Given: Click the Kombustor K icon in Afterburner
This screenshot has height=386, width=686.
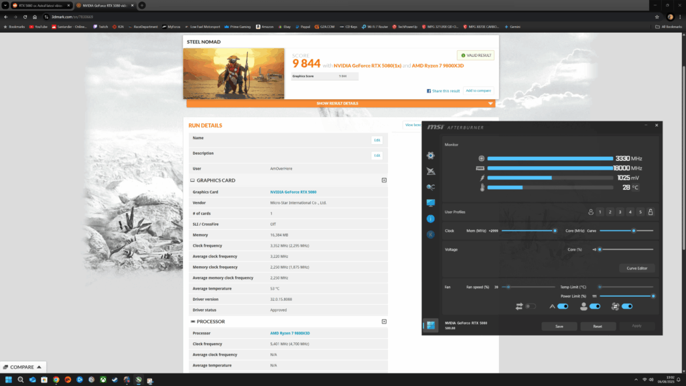Looking at the screenshot, I should [431, 234].
